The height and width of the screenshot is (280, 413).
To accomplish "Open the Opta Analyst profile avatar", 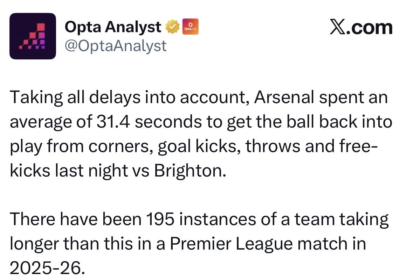I will point(33,36).
